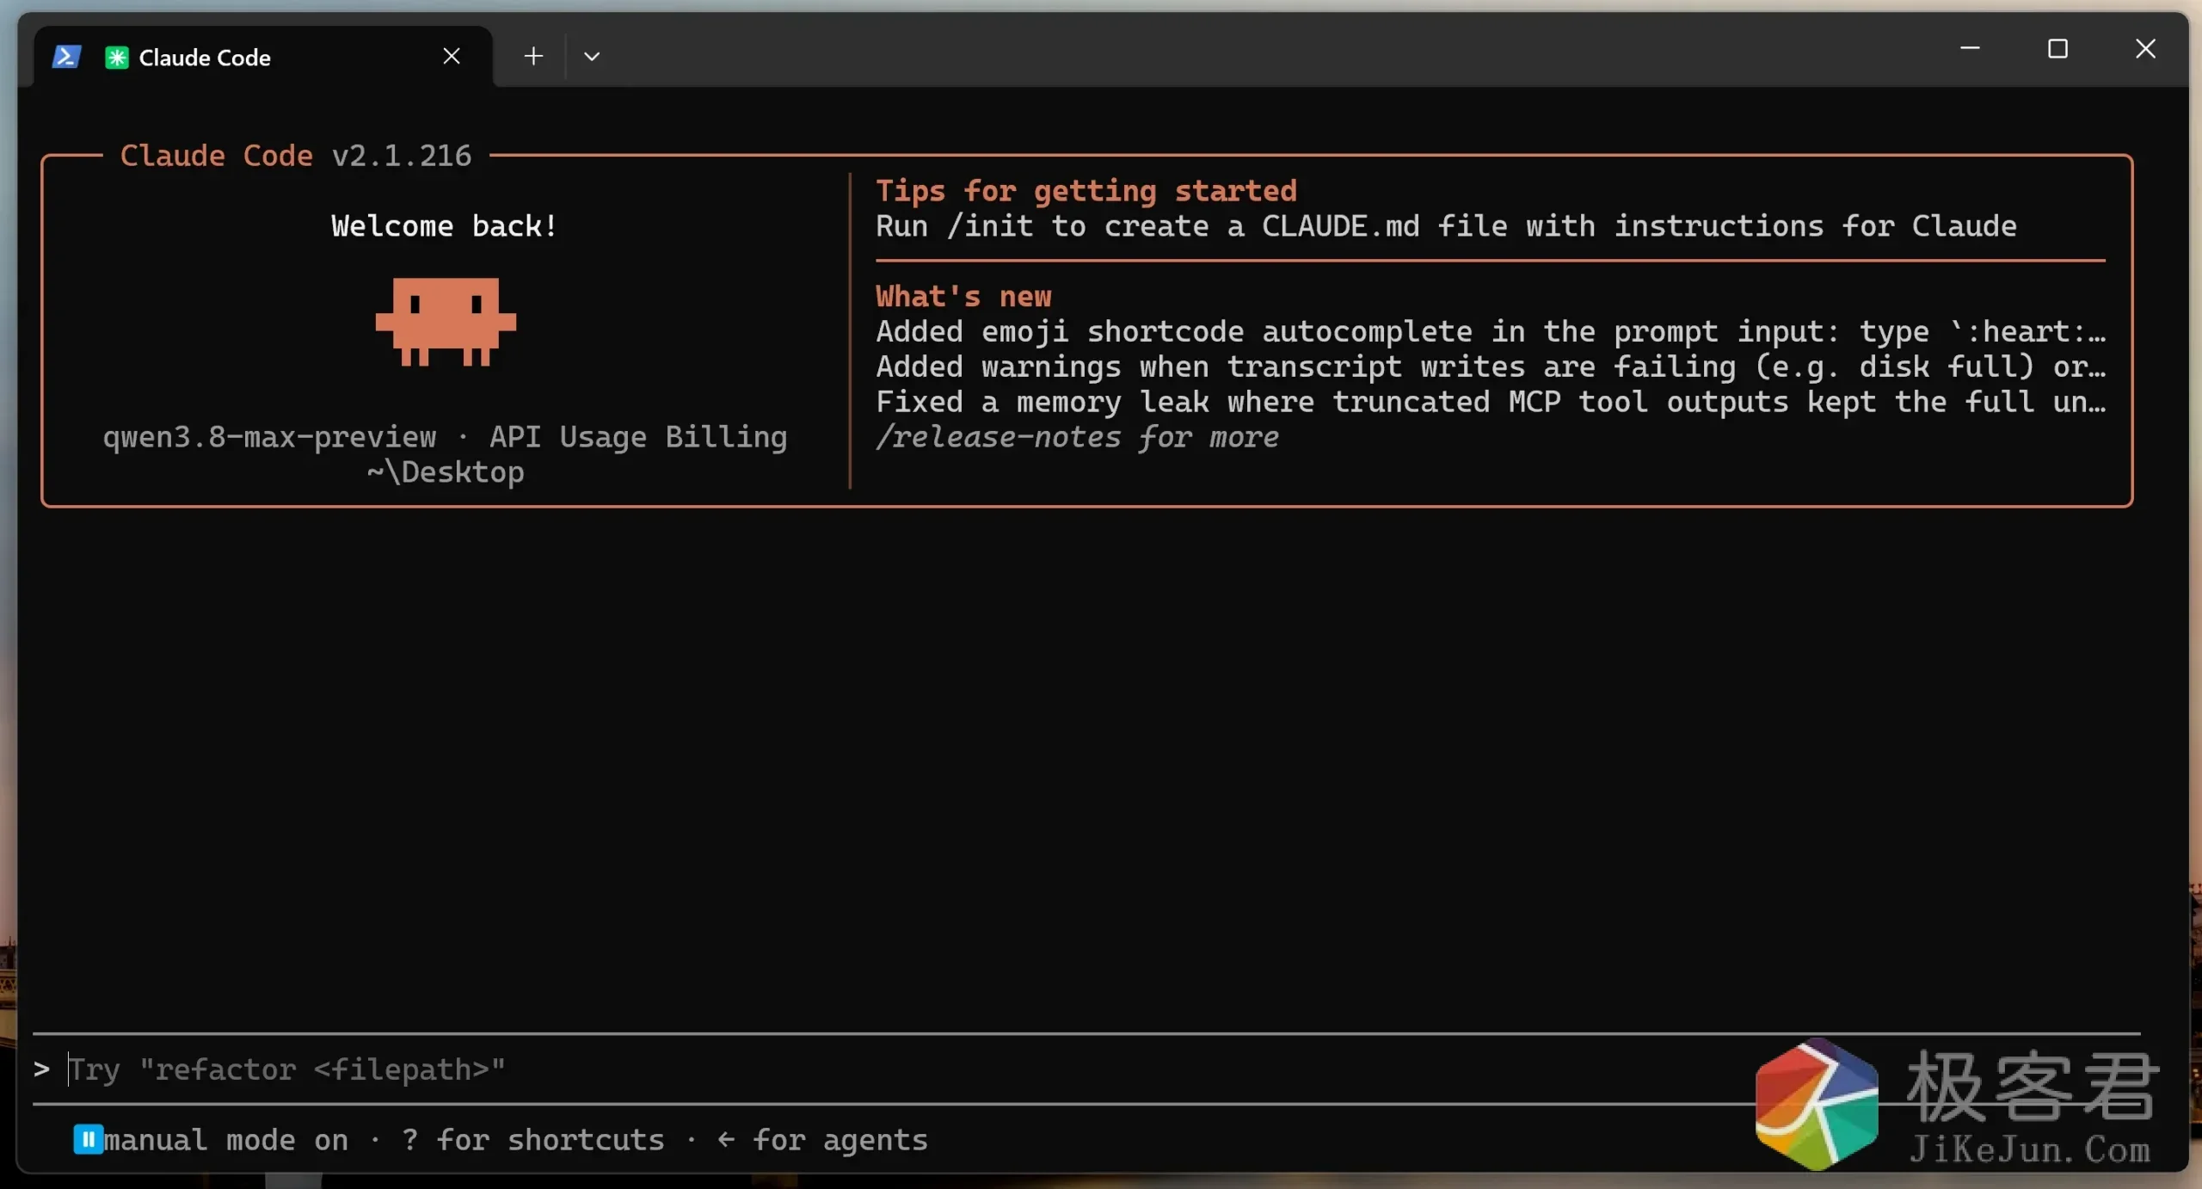The image size is (2202, 1189).
Task: Open a new terminal tab
Action: pyautogui.click(x=533, y=57)
